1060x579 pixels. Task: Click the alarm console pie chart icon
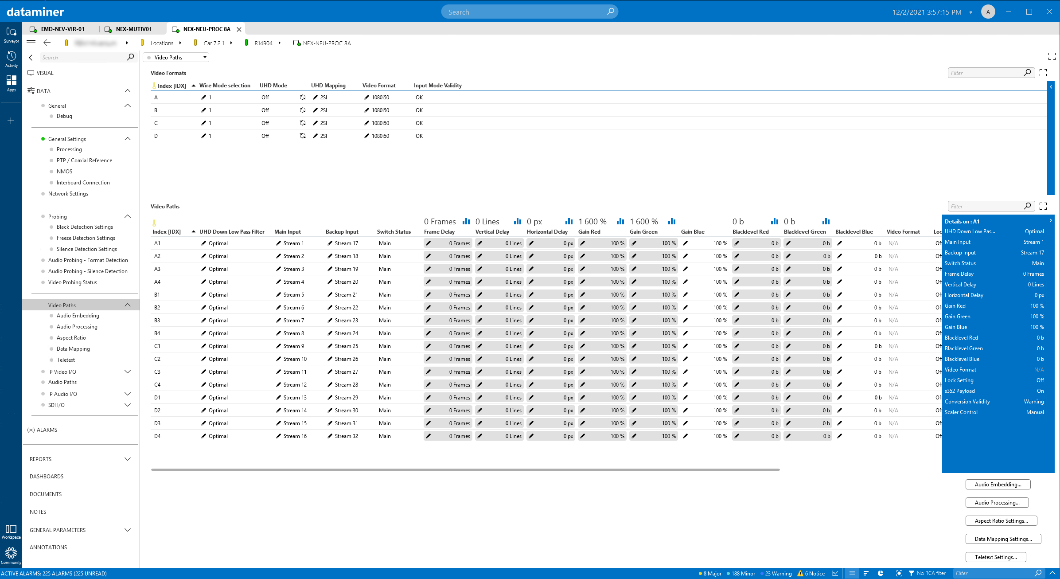(881, 573)
